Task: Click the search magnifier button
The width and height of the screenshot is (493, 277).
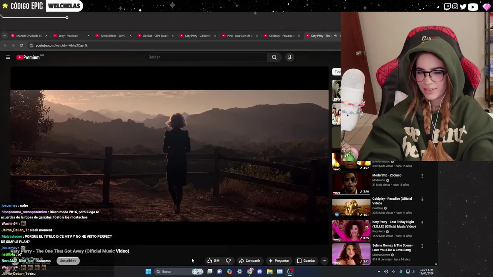Action: tap(274, 57)
